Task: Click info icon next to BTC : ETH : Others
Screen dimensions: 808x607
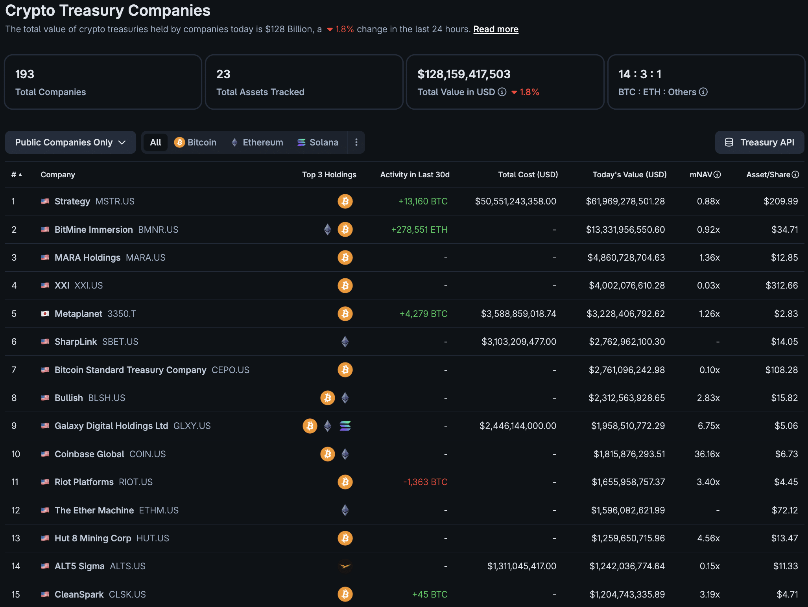Action: (703, 92)
